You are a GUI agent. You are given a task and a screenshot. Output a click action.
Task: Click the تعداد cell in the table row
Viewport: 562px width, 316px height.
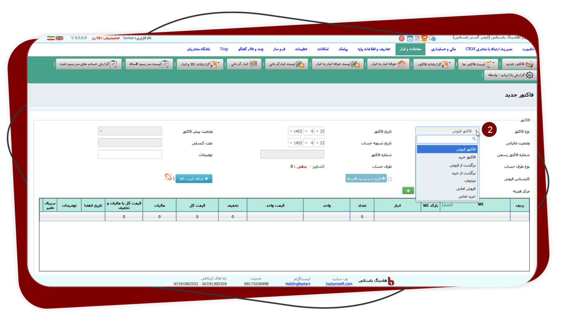362,217
